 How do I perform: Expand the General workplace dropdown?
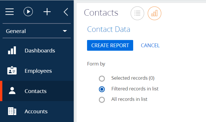coord(37,31)
